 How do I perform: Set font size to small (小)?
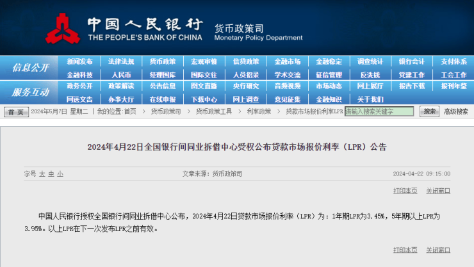[x=60, y=174]
